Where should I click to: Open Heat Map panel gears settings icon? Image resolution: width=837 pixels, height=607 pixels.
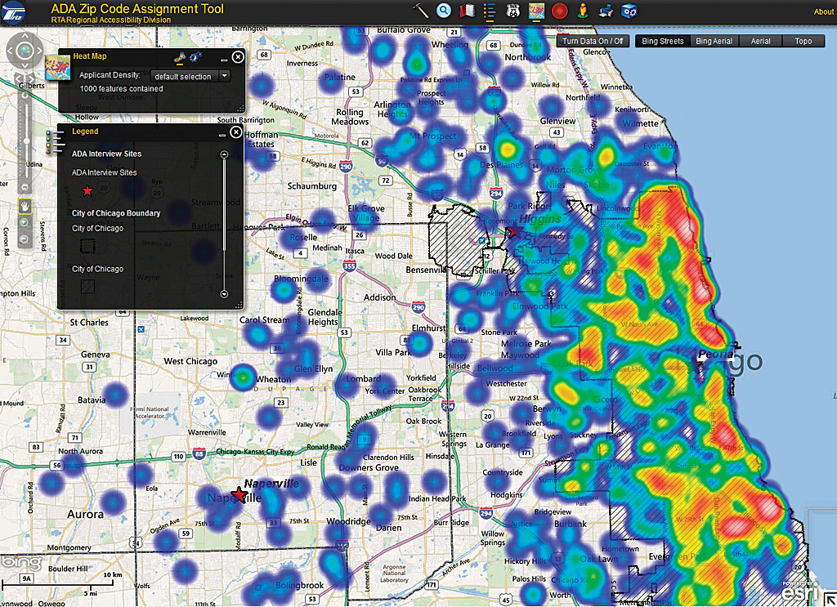pyautogui.click(x=196, y=56)
